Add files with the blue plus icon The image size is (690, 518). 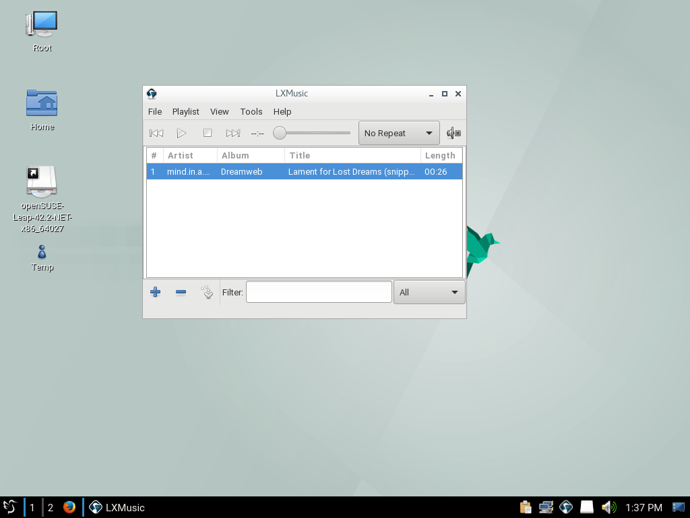pyautogui.click(x=155, y=292)
